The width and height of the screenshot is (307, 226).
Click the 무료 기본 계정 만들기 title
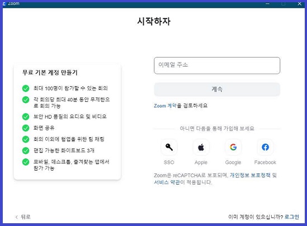pos(50,73)
